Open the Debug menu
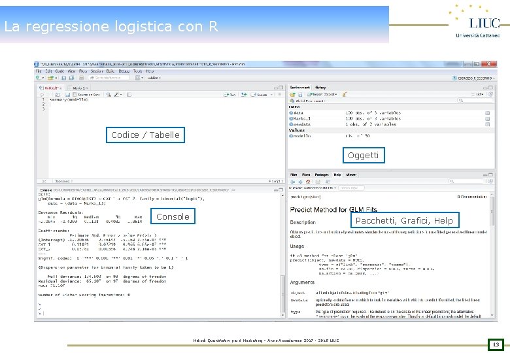This screenshot has height=353, width=510. point(124,71)
